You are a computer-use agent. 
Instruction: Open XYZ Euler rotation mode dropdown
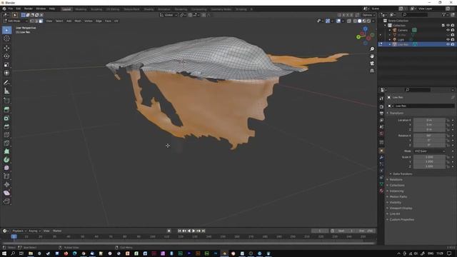point(430,151)
